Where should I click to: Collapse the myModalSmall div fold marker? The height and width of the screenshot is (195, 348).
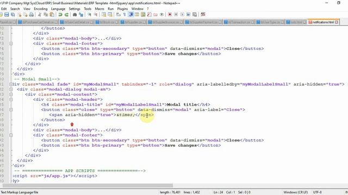pos(11,84)
